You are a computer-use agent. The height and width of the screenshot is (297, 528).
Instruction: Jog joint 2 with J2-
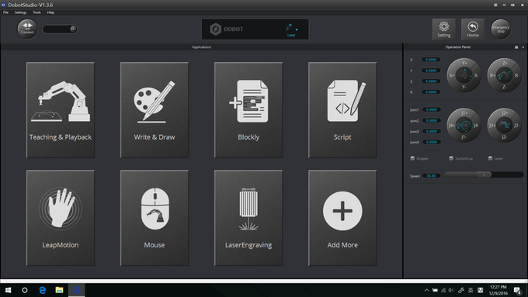click(505, 137)
